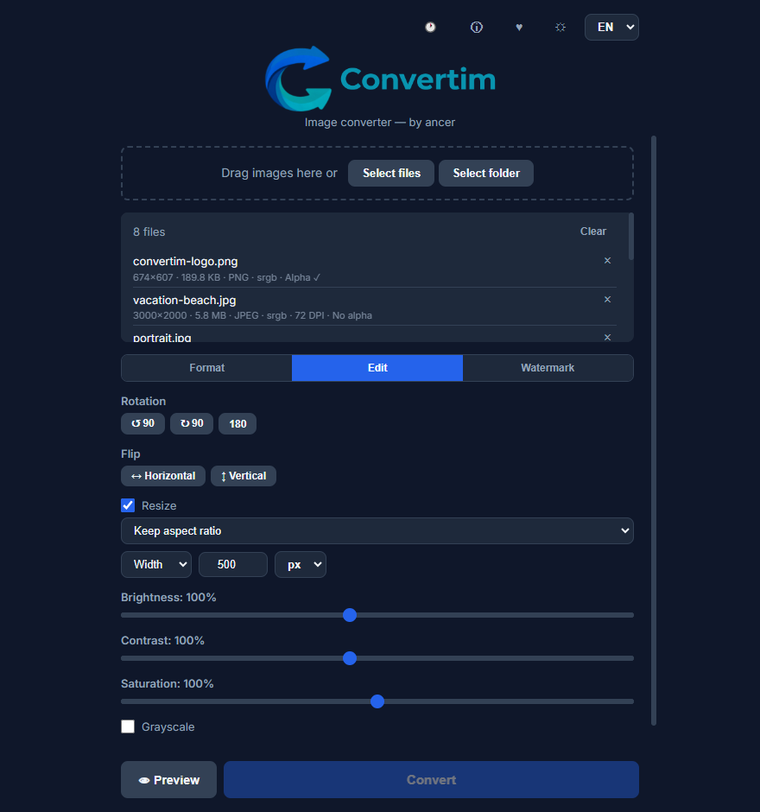Open the info icon in header

(x=476, y=27)
